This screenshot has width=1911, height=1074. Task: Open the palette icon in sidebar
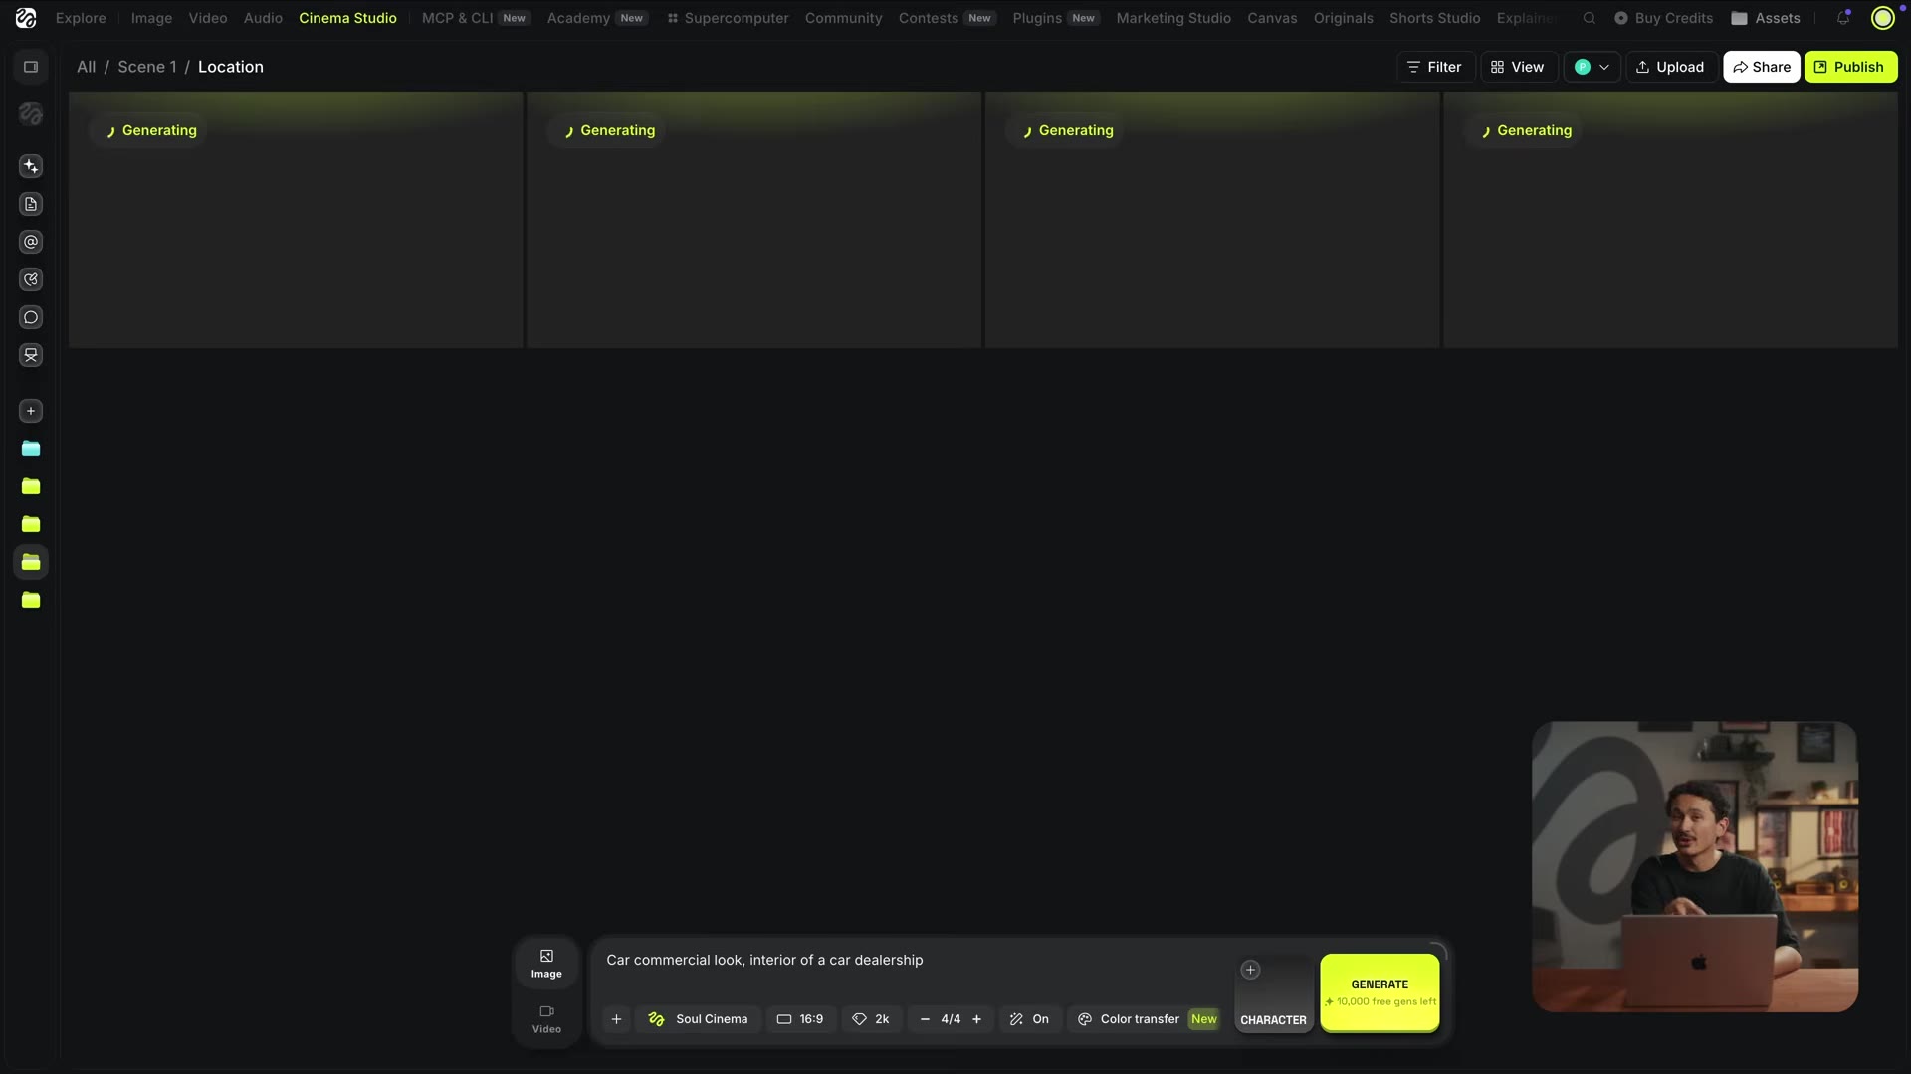pyautogui.click(x=31, y=279)
